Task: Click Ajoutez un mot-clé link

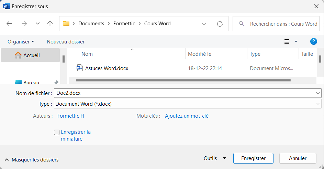Action: pyautogui.click(x=187, y=116)
